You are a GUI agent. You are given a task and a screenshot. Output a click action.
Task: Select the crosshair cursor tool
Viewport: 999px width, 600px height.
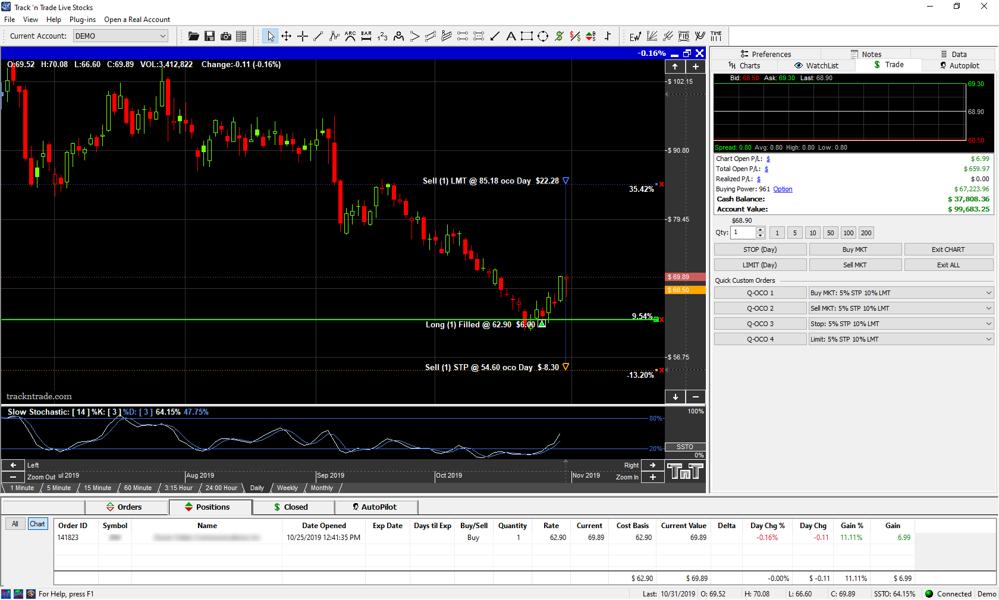tap(302, 36)
